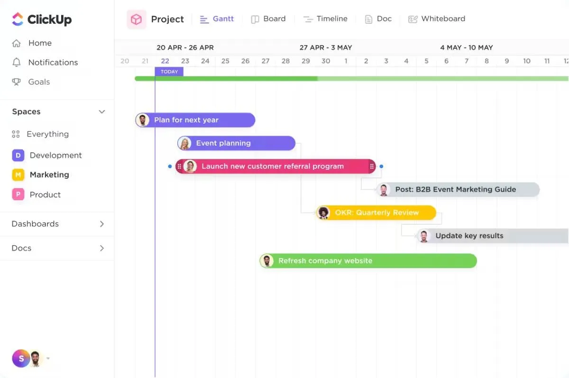
Task: Click the Dashboards label
Action: 35,224
